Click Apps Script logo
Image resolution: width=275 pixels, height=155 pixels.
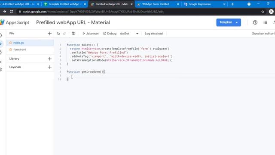[x=15, y=22]
